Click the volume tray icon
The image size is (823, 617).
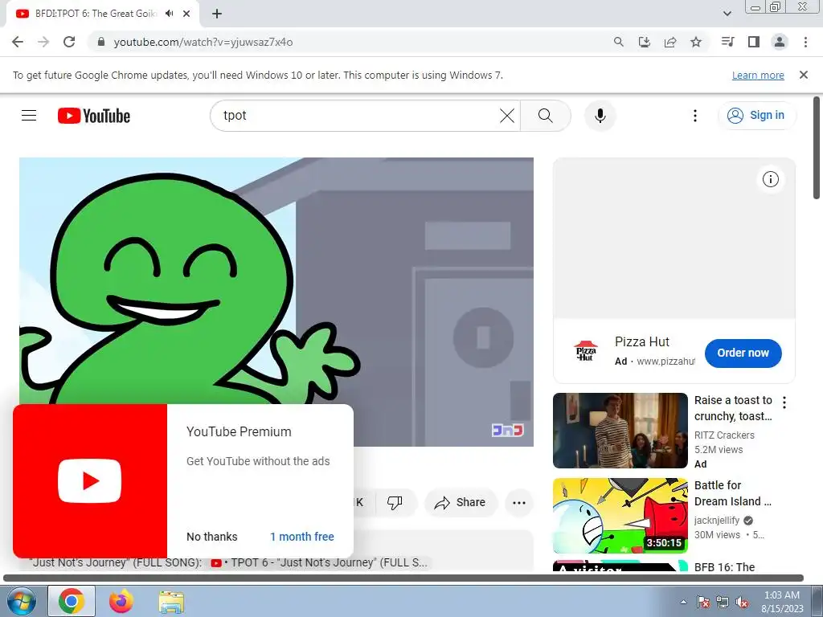coord(742,602)
